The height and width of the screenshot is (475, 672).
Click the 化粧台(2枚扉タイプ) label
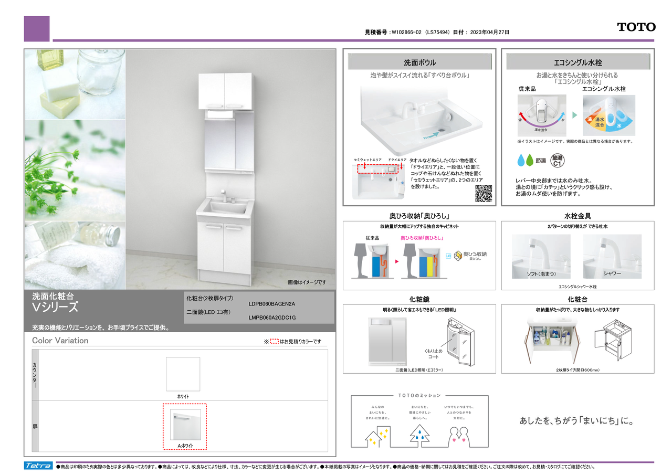pyautogui.click(x=209, y=298)
